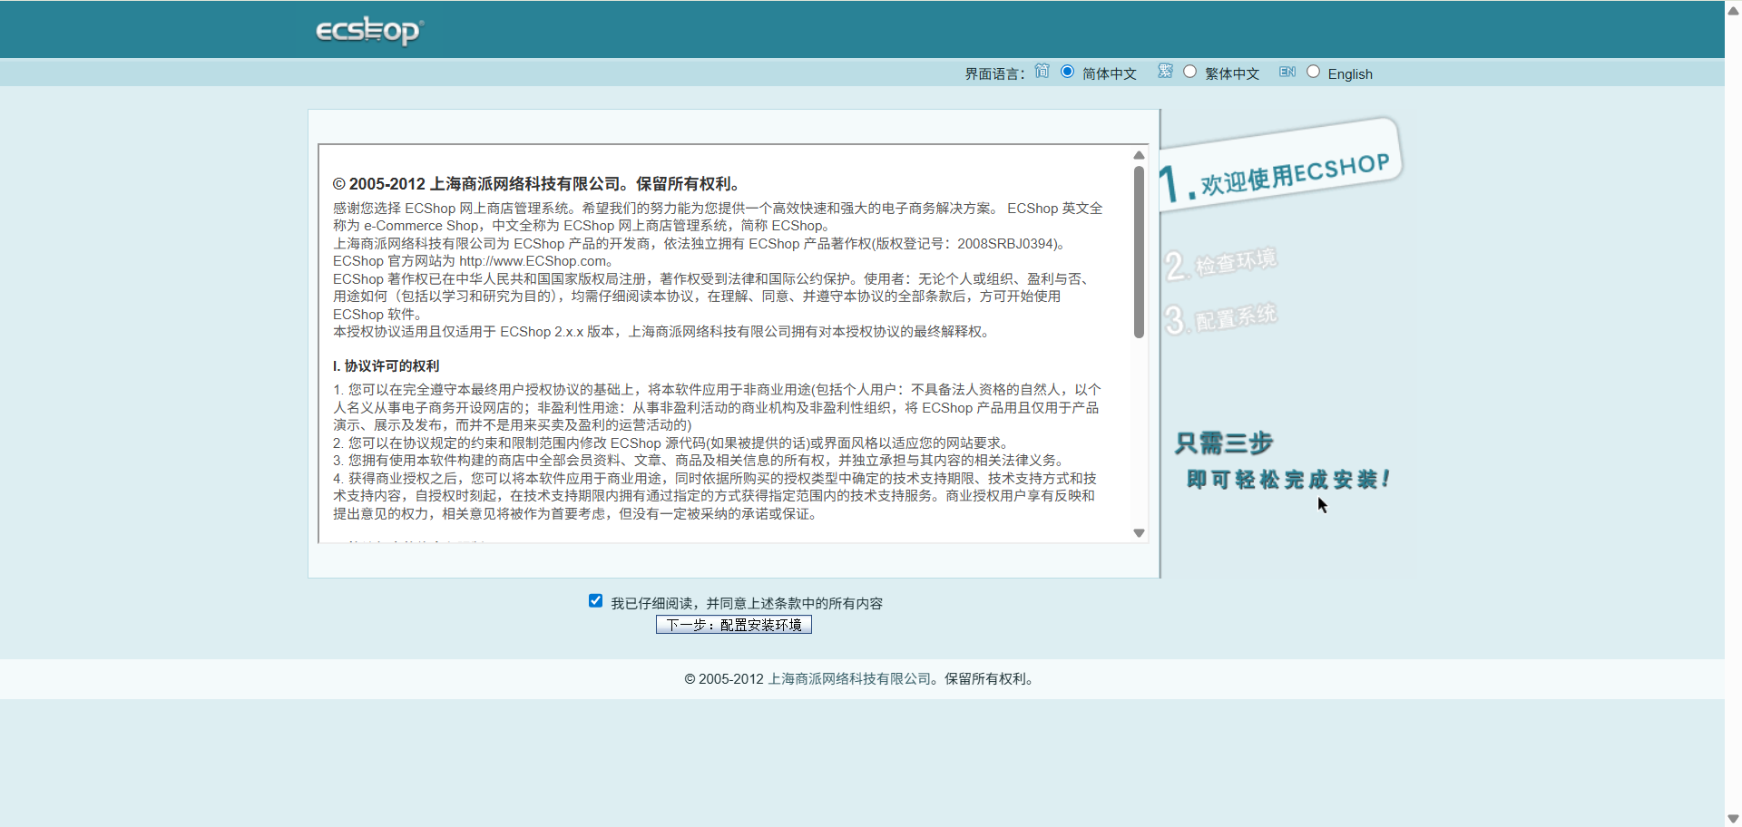Click the Traditional Chinese language icon

coord(1165,71)
